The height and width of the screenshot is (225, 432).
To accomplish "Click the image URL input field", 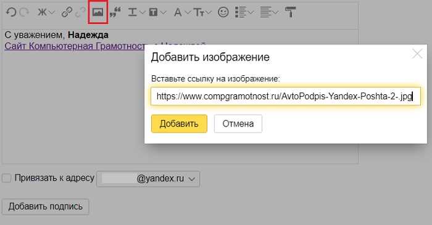I will (x=286, y=96).
